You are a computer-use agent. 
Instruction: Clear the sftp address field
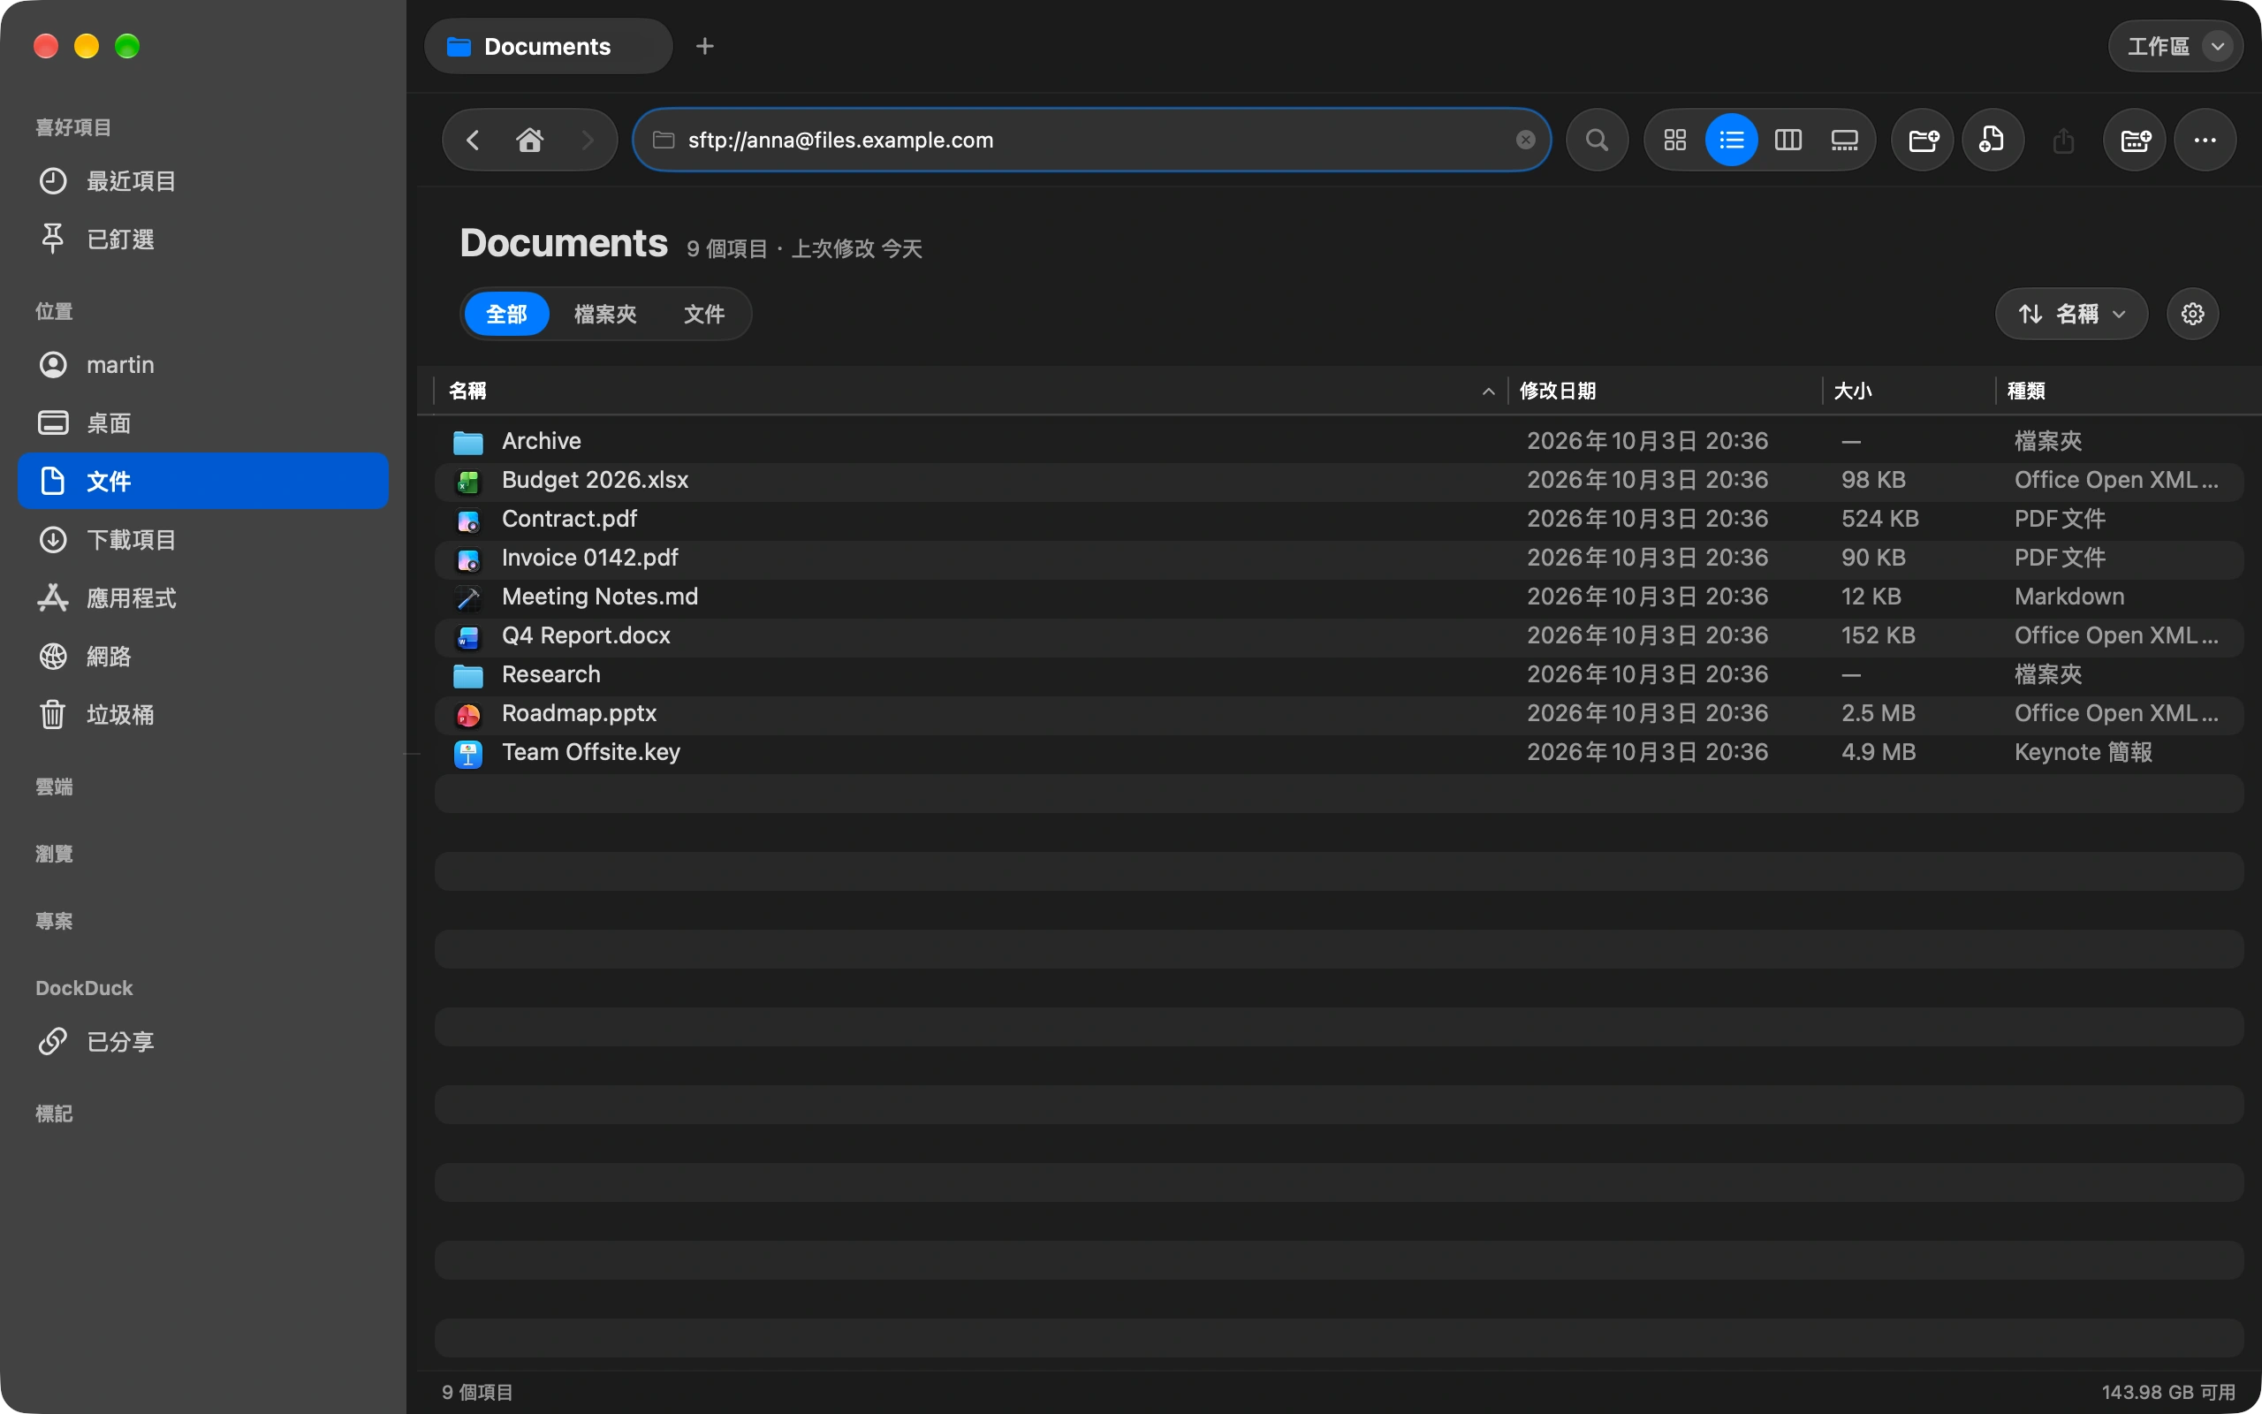(x=1525, y=141)
